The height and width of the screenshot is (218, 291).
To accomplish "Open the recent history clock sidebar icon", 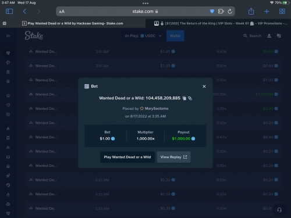I will [8, 105].
